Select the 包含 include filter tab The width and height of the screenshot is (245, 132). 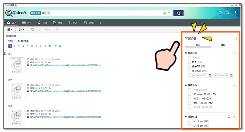click(198, 45)
